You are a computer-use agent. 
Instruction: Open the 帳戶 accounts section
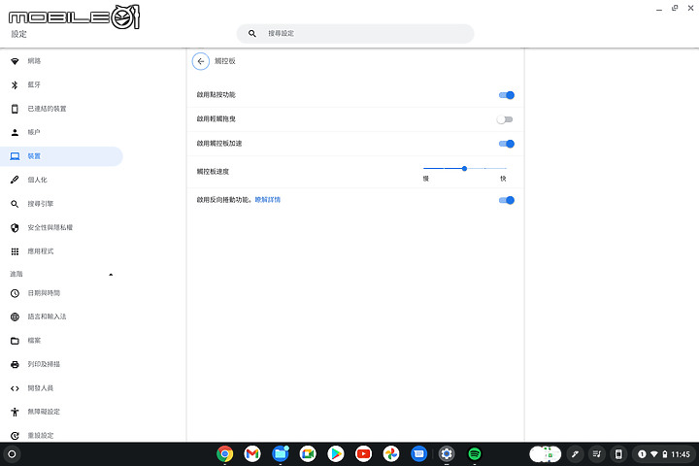tap(61, 132)
